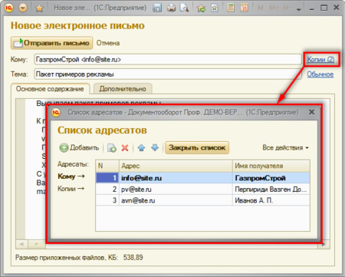Switch to the Дополнительно tab
The width and height of the screenshot is (345, 277).
point(123,89)
